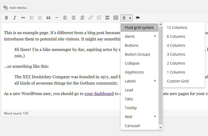This screenshot has height=136, width=208.
Task: Apply italic formatting
Action: point(14,18)
